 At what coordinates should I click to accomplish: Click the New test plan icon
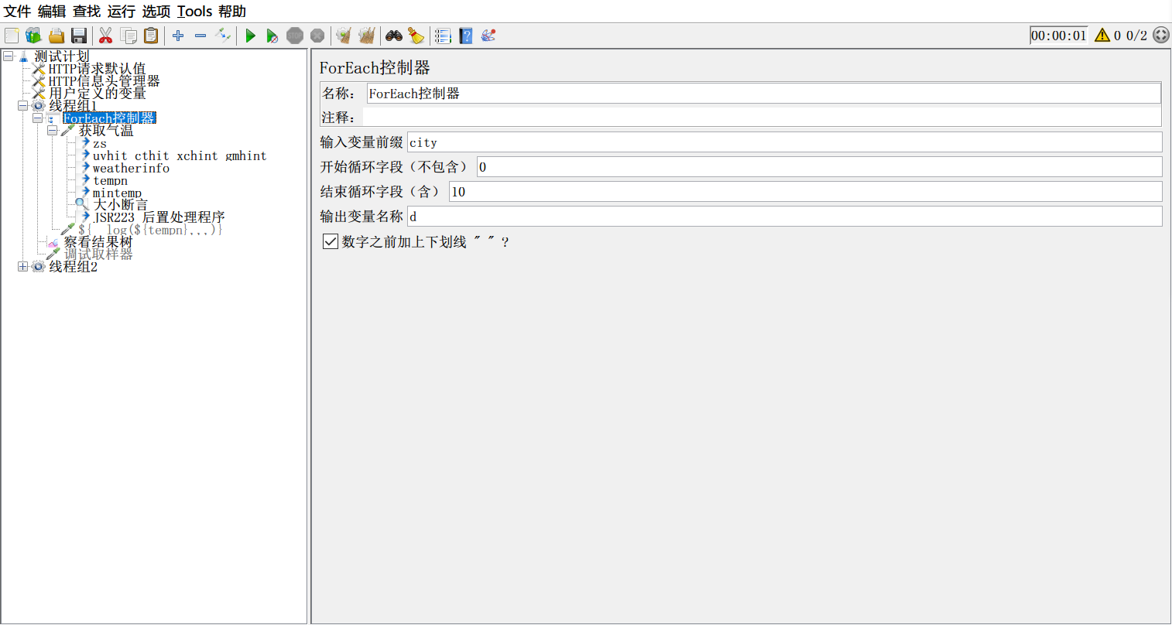tap(12, 36)
